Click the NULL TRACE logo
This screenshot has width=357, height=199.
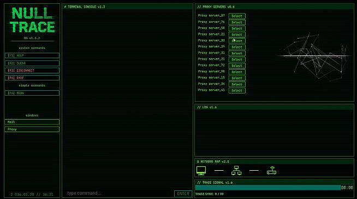click(x=32, y=20)
